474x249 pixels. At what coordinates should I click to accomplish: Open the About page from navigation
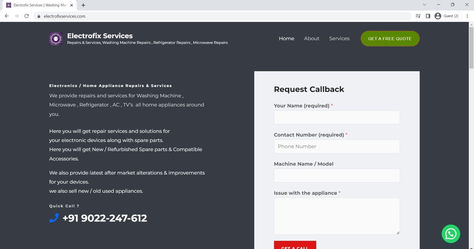(311, 38)
